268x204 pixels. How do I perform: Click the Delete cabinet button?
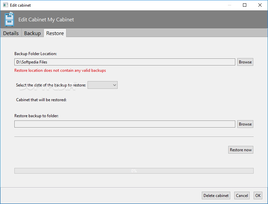tap(216, 195)
